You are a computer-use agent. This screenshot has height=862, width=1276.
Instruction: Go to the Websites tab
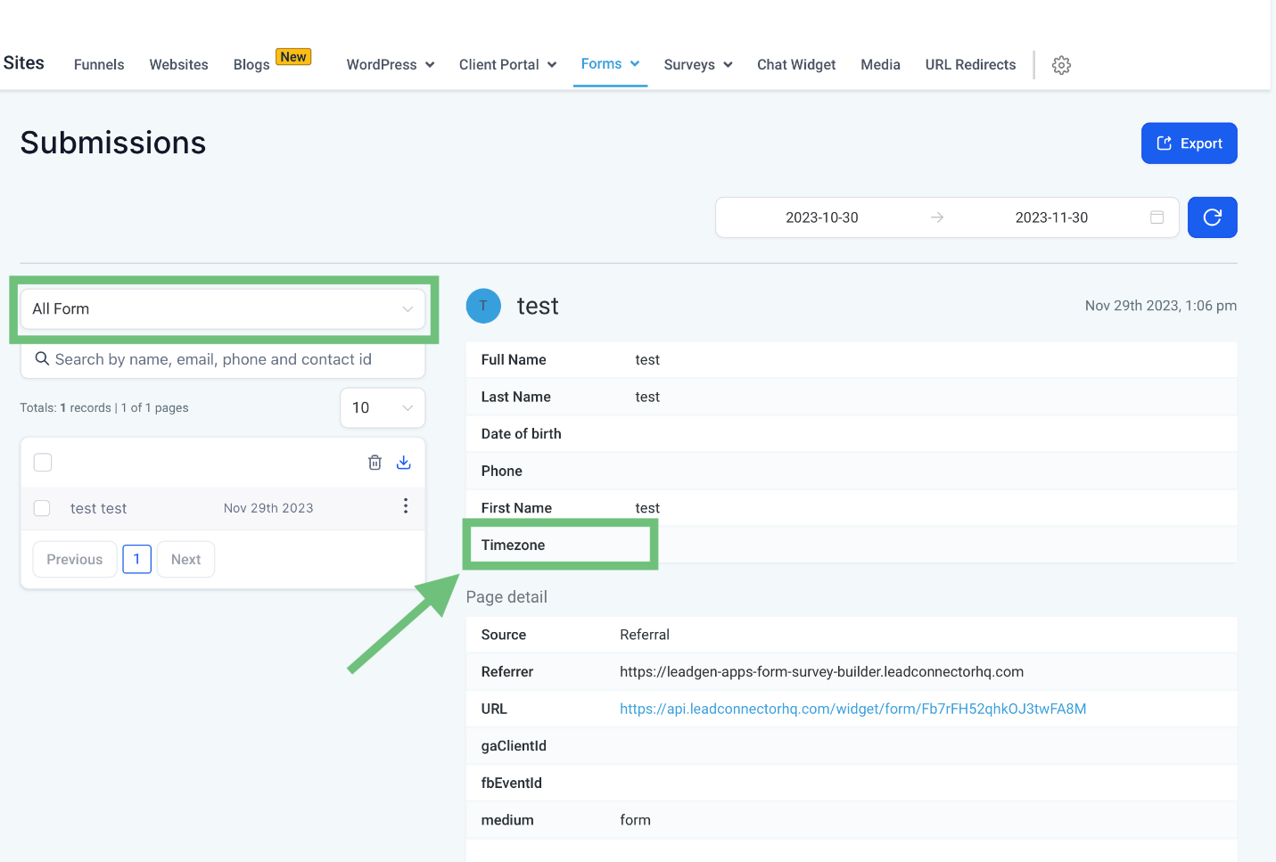click(x=178, y=65)
